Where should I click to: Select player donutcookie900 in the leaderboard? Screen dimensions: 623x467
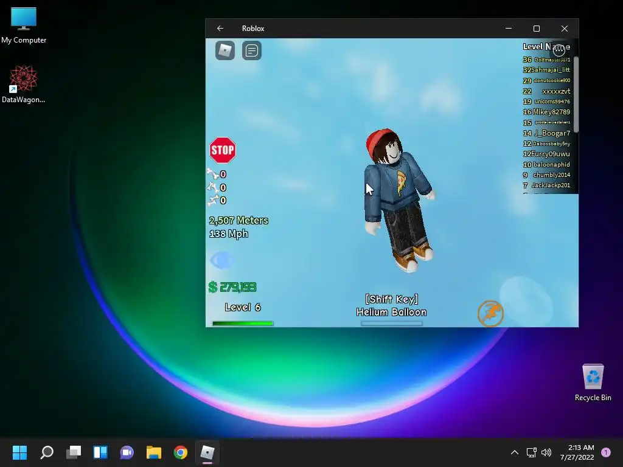552,80
